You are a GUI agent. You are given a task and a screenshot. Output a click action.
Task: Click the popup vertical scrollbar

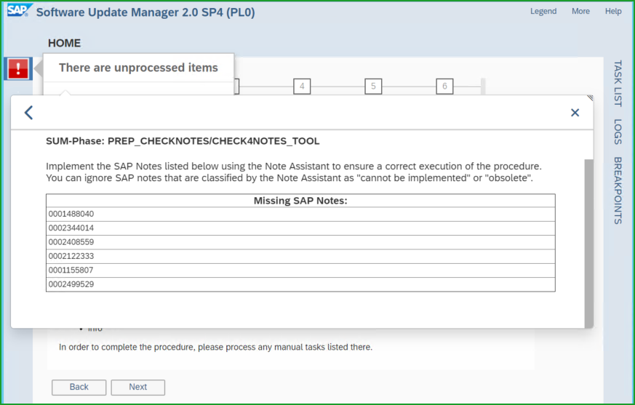click(x=589, y=243)
